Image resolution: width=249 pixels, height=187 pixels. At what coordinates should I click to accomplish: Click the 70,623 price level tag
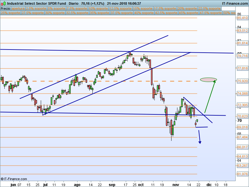(242, 116)
